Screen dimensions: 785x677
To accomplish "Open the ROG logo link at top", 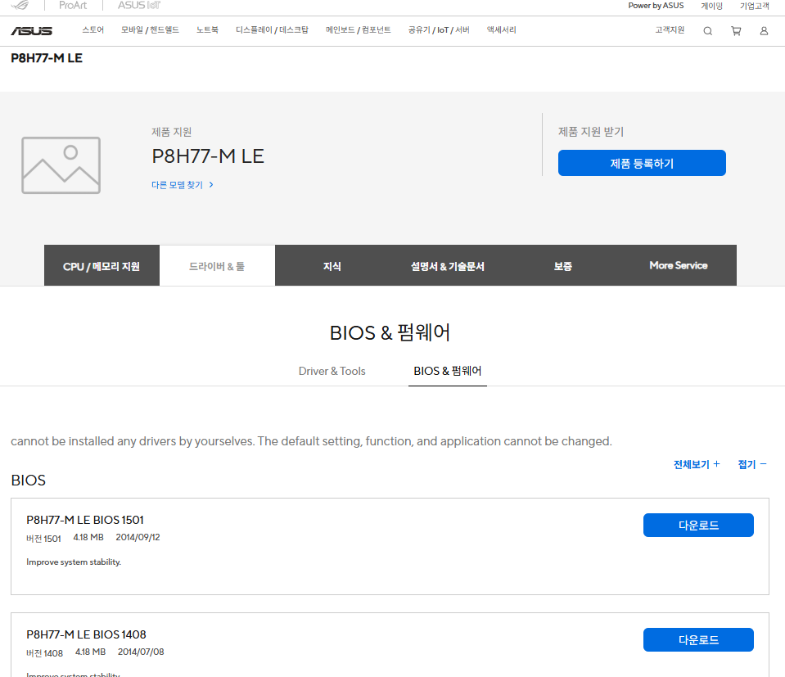I will tap(20, 5).
